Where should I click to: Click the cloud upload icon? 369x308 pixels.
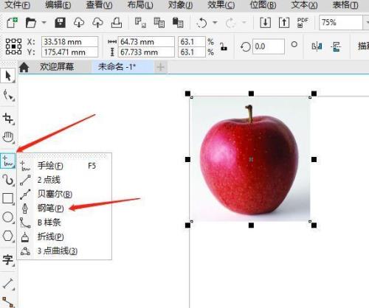click(x=97, y=23)
